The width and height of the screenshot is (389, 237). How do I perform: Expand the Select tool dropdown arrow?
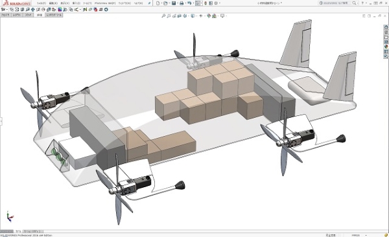(x=201, y=3)
